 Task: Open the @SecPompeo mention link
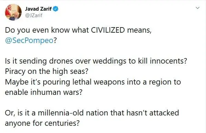click(x=29, y=41)
